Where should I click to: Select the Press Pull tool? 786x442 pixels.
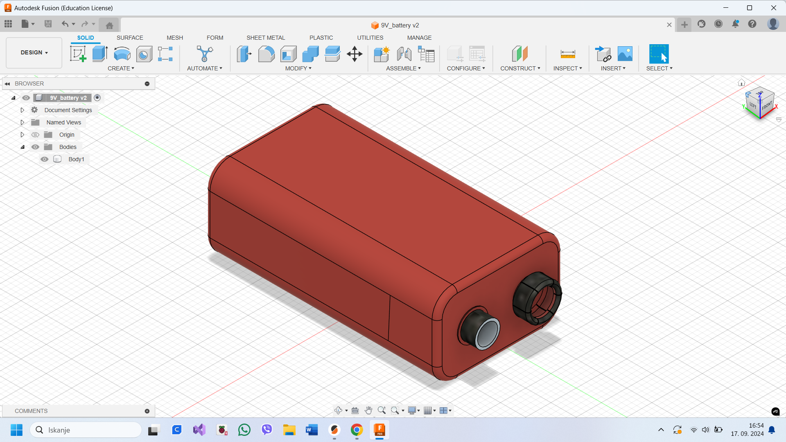244,54
